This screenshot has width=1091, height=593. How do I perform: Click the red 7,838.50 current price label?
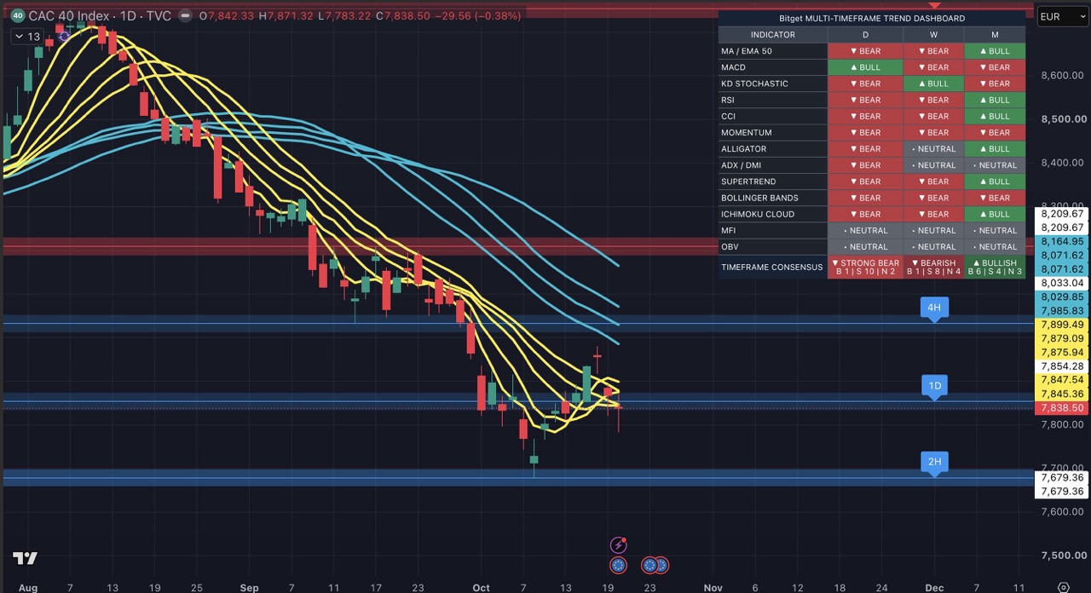click(x=1062, y=408)
